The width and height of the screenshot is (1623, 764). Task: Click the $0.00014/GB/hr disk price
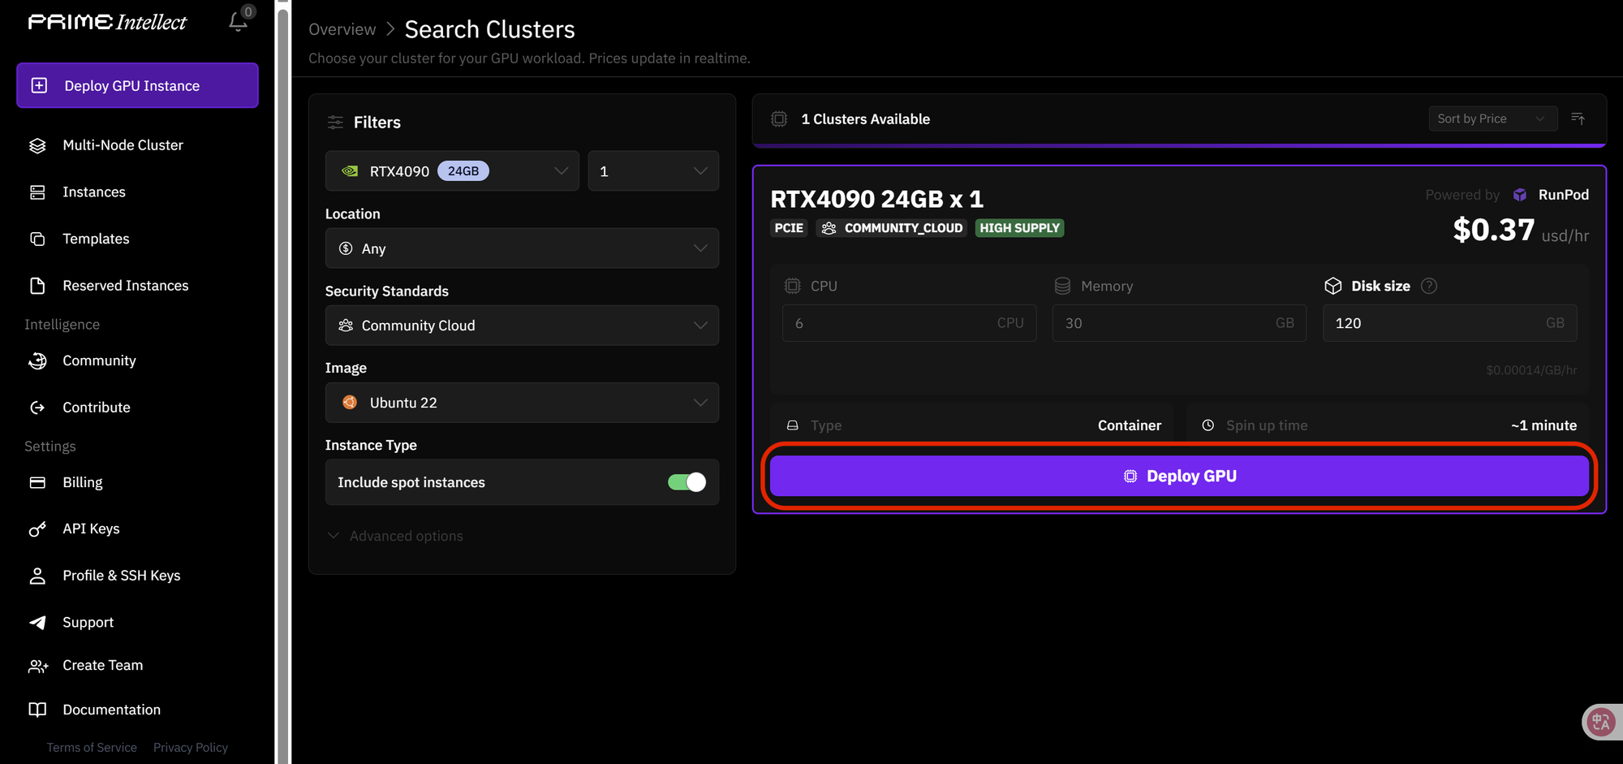pyautogui.click(x=1531, y=370)
